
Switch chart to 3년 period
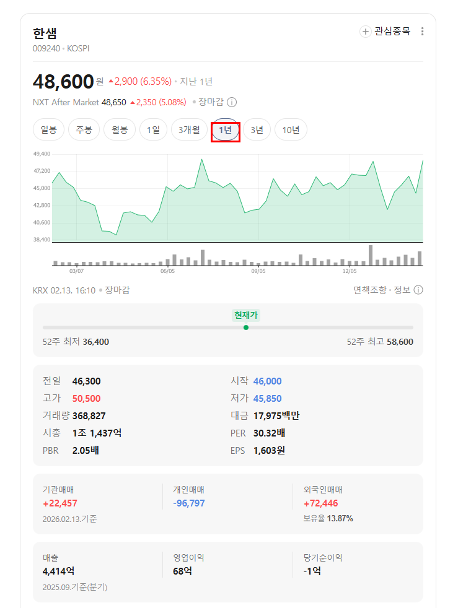tap(257, 130)
